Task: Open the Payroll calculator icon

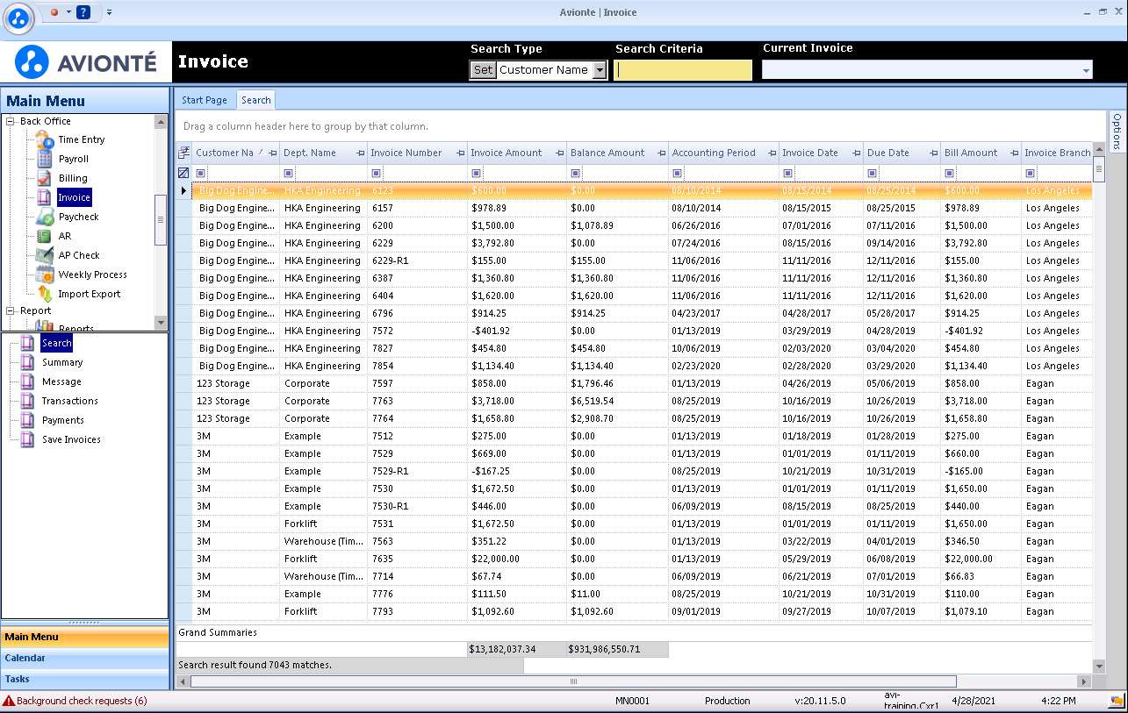Action: (x=44, y=159)
